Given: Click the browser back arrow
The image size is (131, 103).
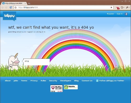Looking at the screenshot, I should point(3,7).
